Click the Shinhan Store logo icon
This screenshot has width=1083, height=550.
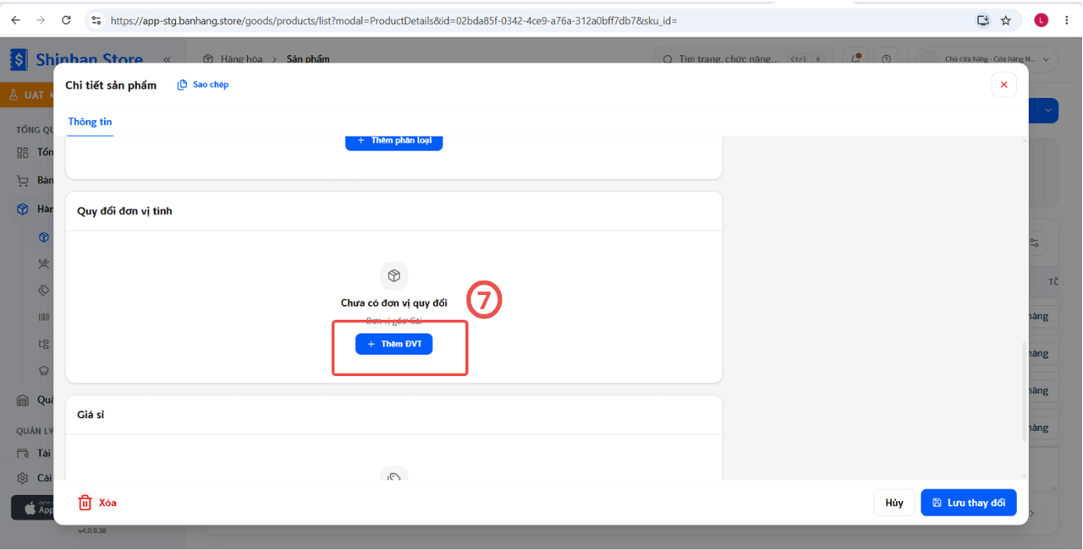click(x=19, y=60)
